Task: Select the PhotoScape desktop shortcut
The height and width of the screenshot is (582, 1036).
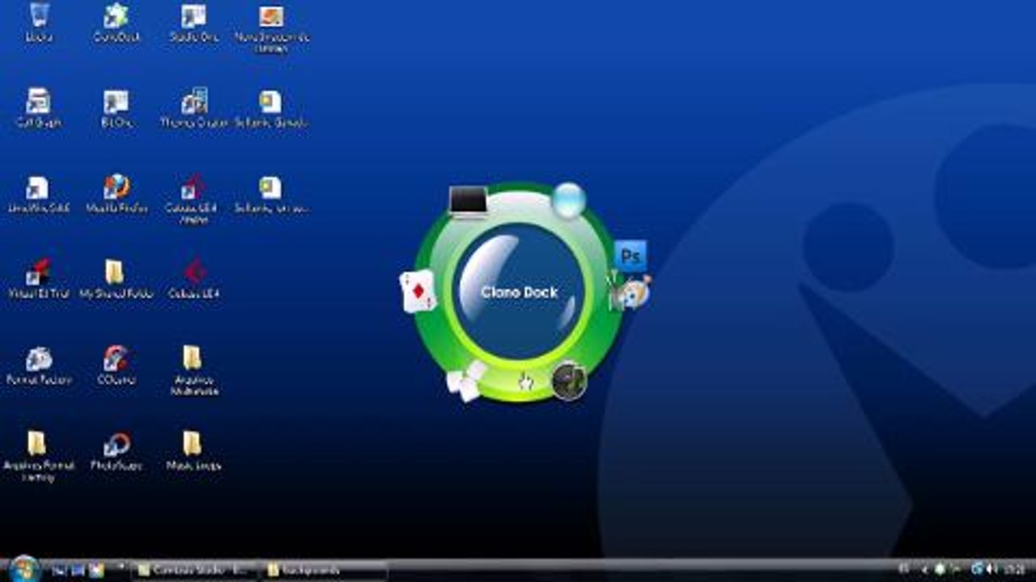Action: pyautogui.click(x=117, y=451)
